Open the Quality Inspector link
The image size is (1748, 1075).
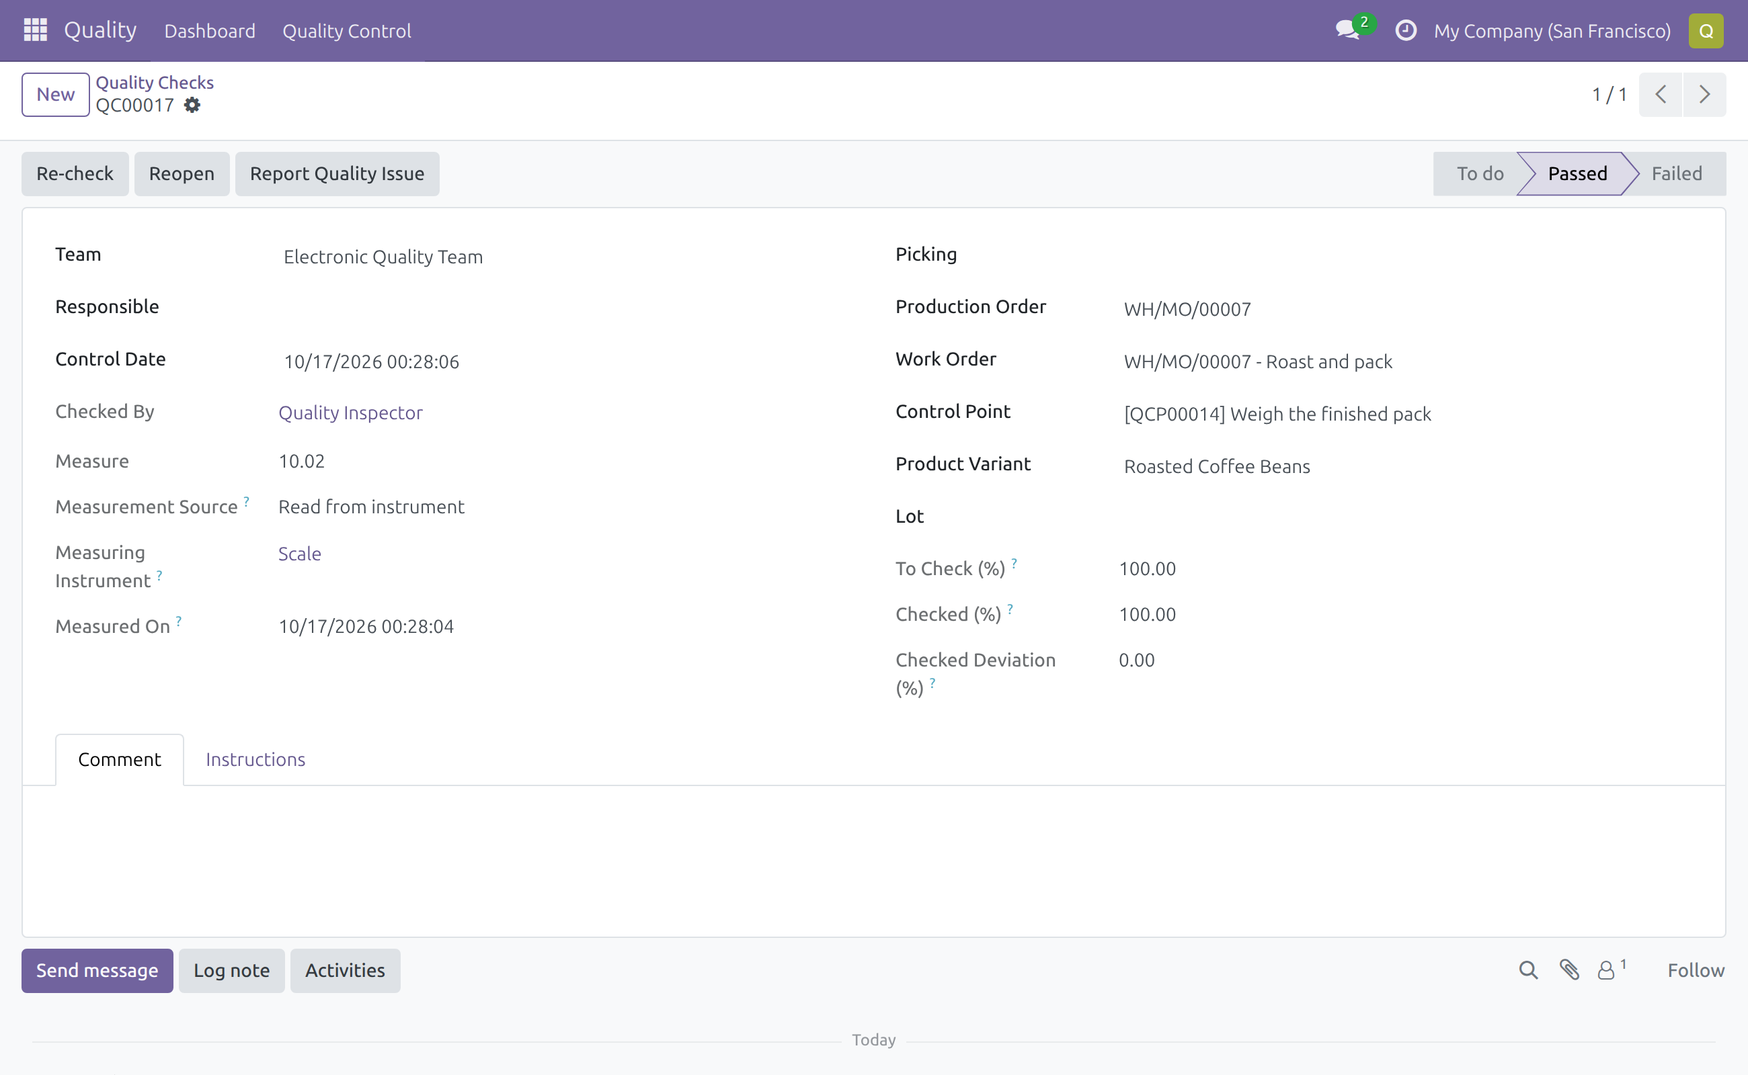coord(350,413)
